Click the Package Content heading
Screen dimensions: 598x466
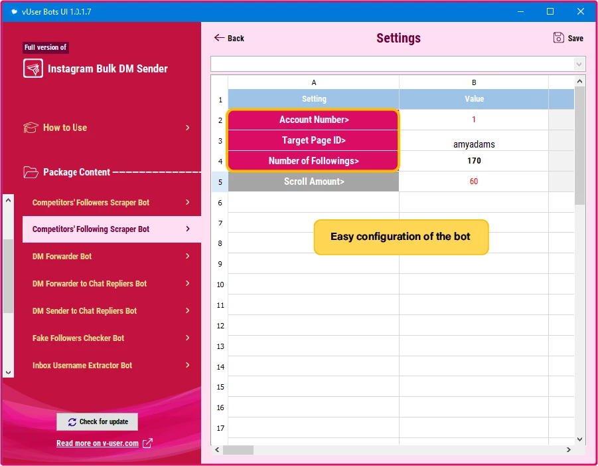[x=76, y=172]
